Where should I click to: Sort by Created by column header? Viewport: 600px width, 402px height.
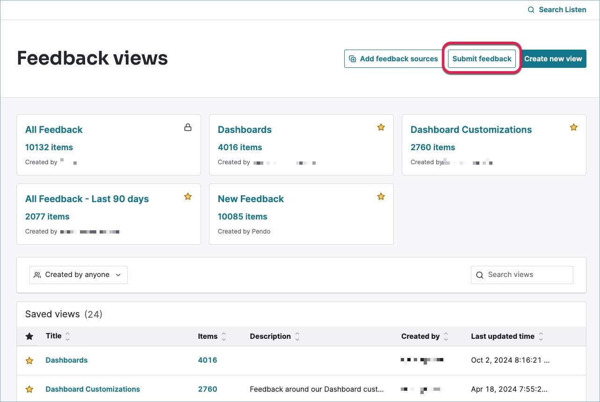point(446,336)
